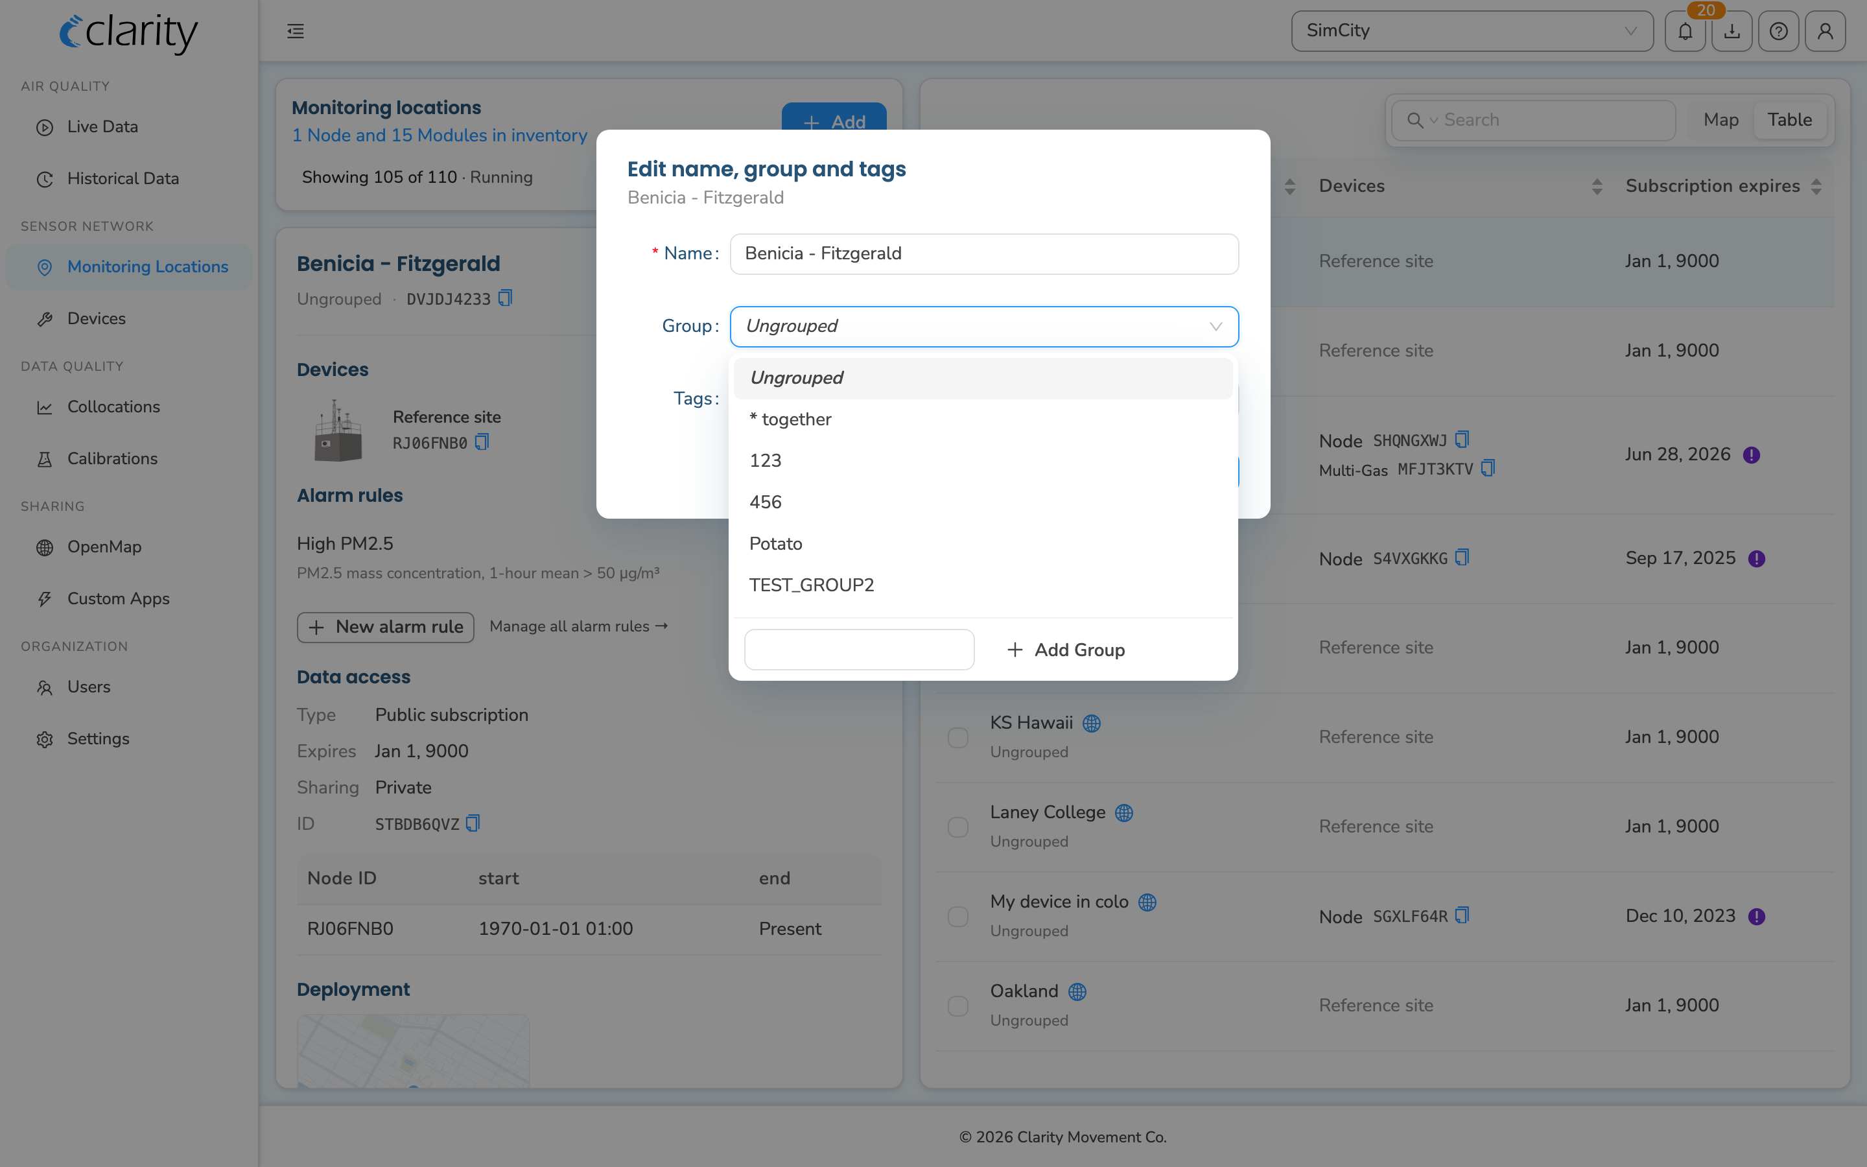Screen dimensions: 1867x1167
Task: Copy the SGXLF64R node ID
Action: (x=1462, y=915)
